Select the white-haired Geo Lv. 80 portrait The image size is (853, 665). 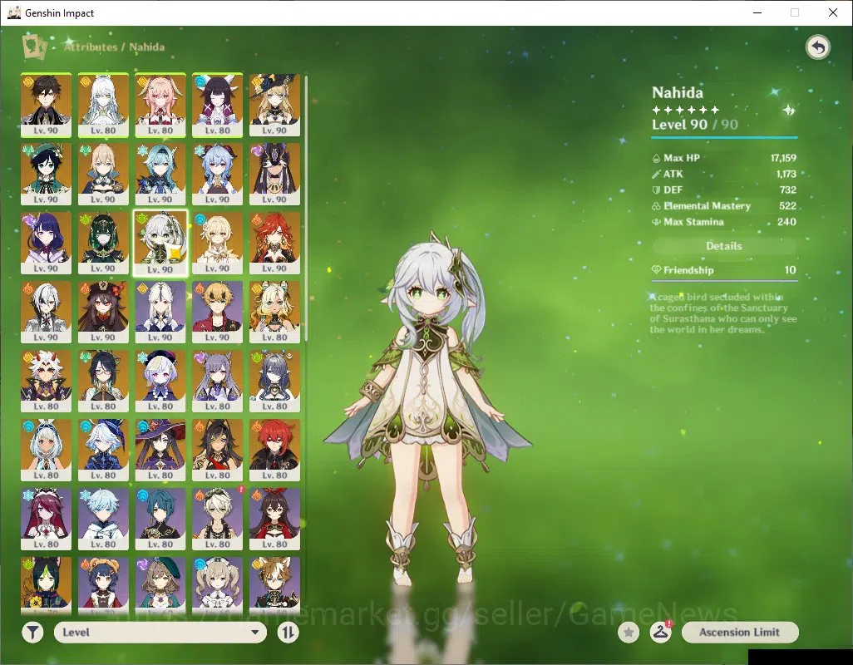point(103,105)
